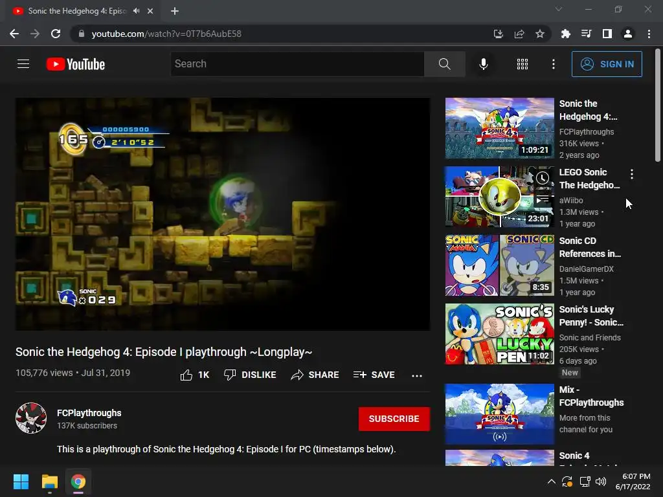The height and width of the screenshot is (497, 663).
Task: Open more actions ellipsis below video
Action: pos(417,375)
